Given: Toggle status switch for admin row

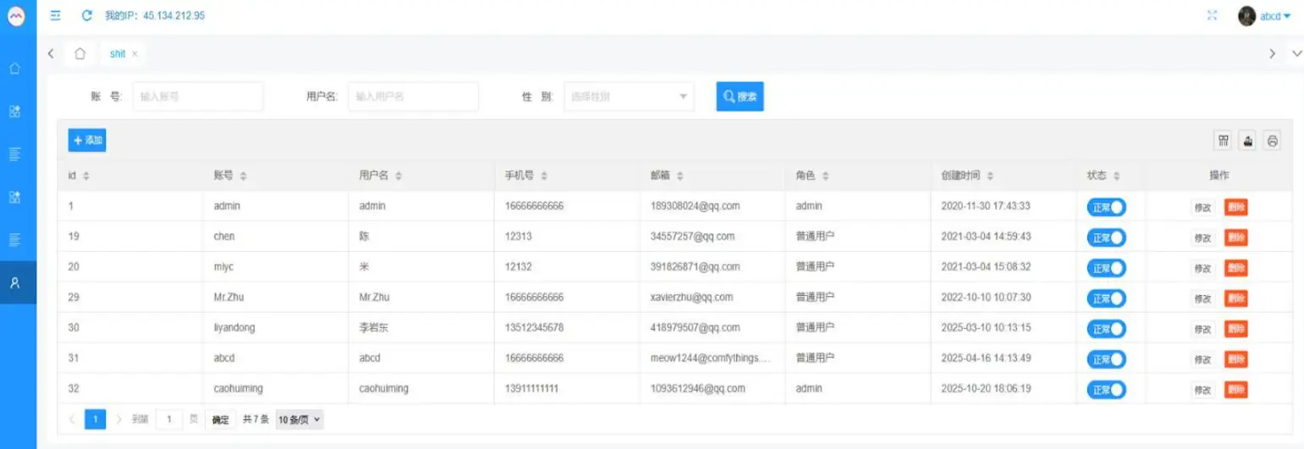Looking at the screenshot, I should (x=1106, y=207).
